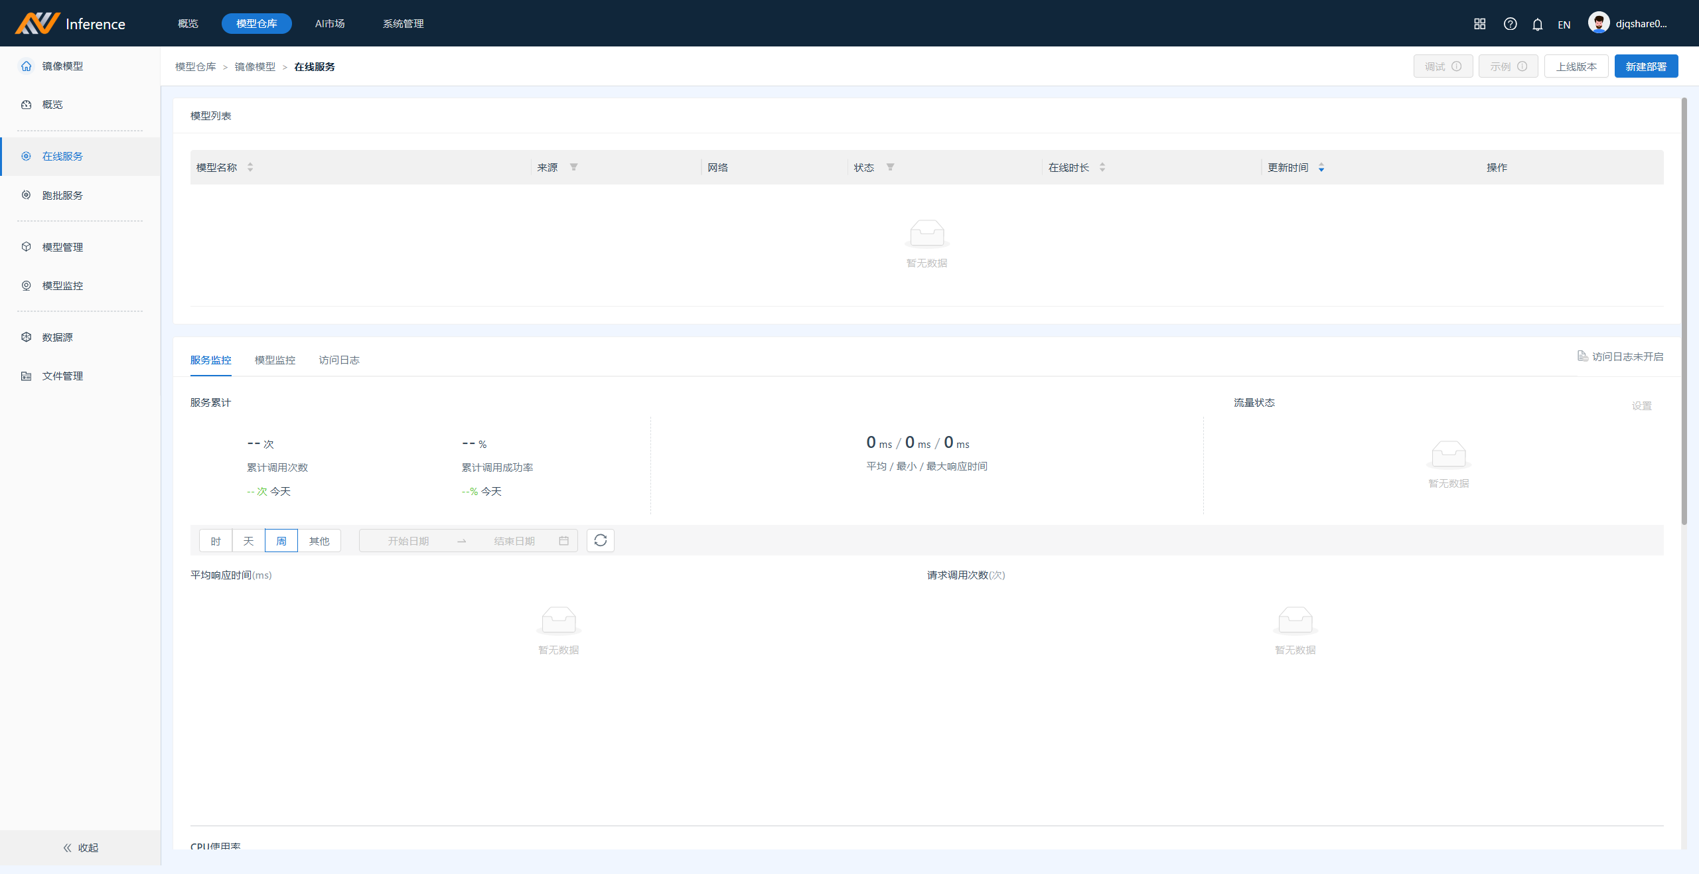The image size is (1699, 874).
Task: Filter the 来源 column with funnel icon
Action: coord(573,167)
